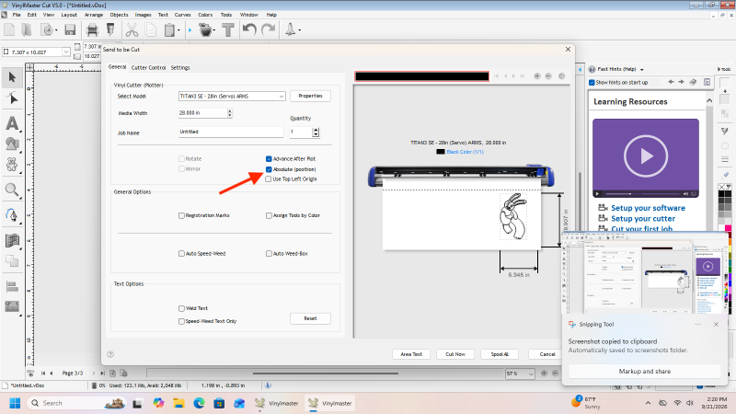Open the Select Model dropdown
The height and width of the screenshot is (414, 736).
pyautogui.click(x=232, y=97)
